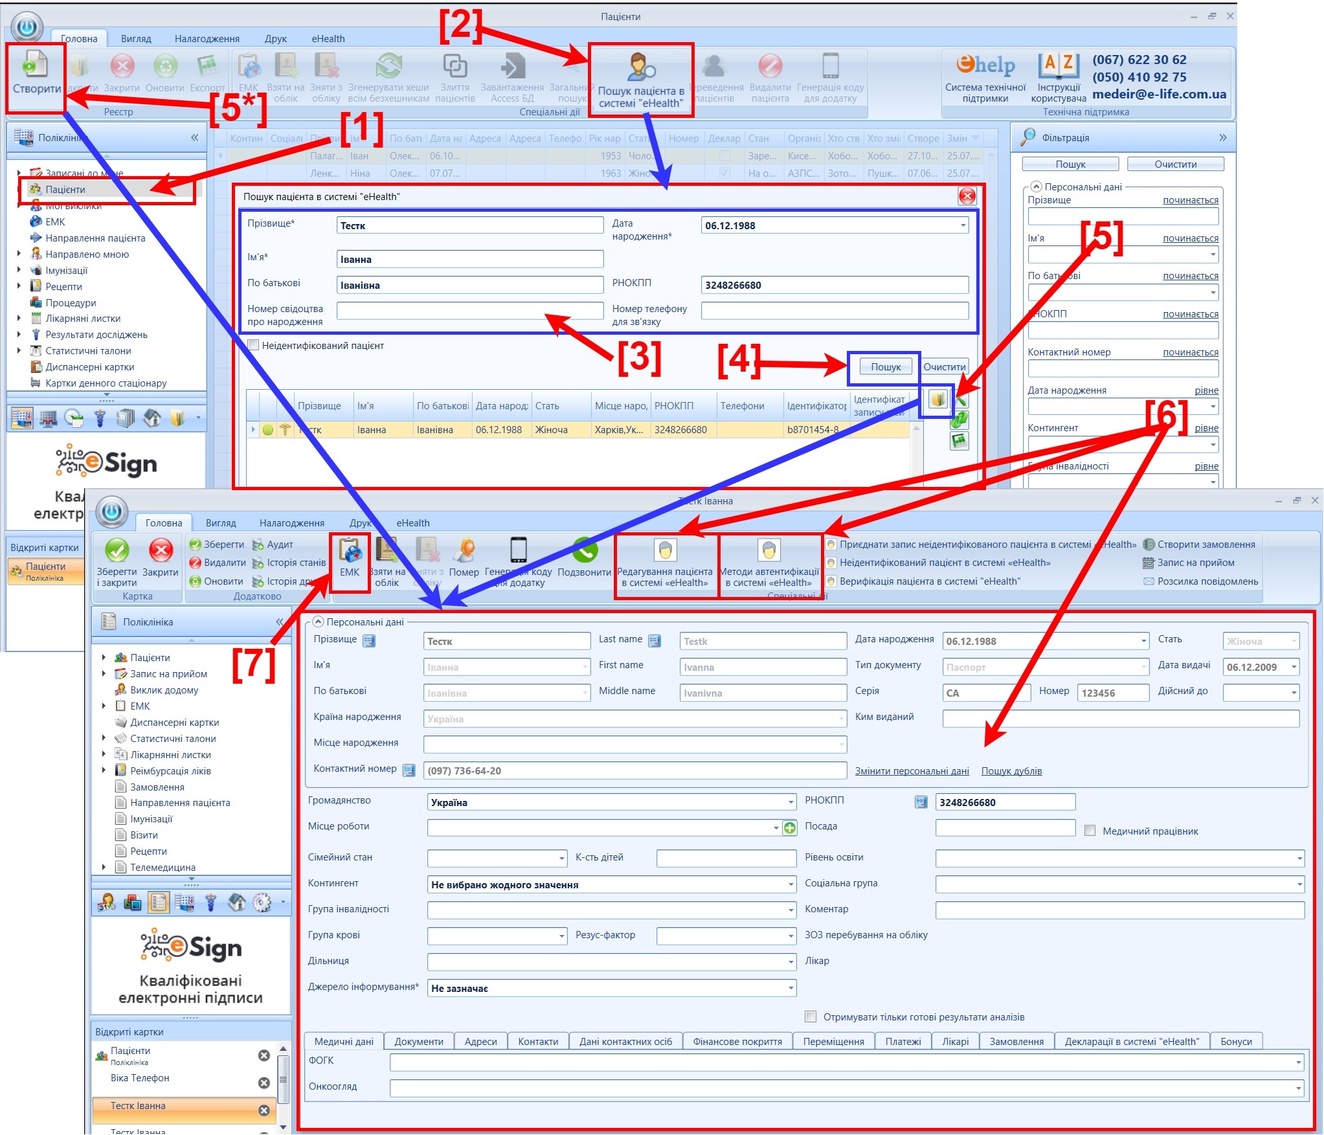
Task: Click Видалити пацієнта ribbon icon
Action: (x=770, y=78)
